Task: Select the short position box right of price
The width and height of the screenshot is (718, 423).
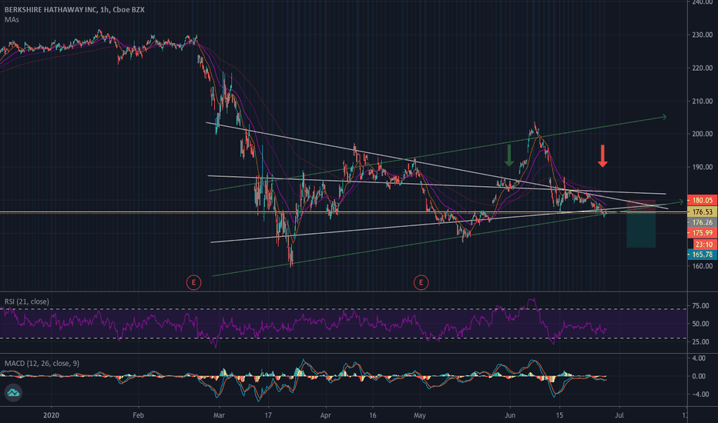Action: coord(641,224)
